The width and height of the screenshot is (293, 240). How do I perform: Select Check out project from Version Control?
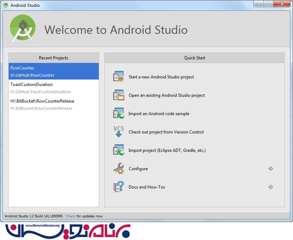[x=166, y=132]
